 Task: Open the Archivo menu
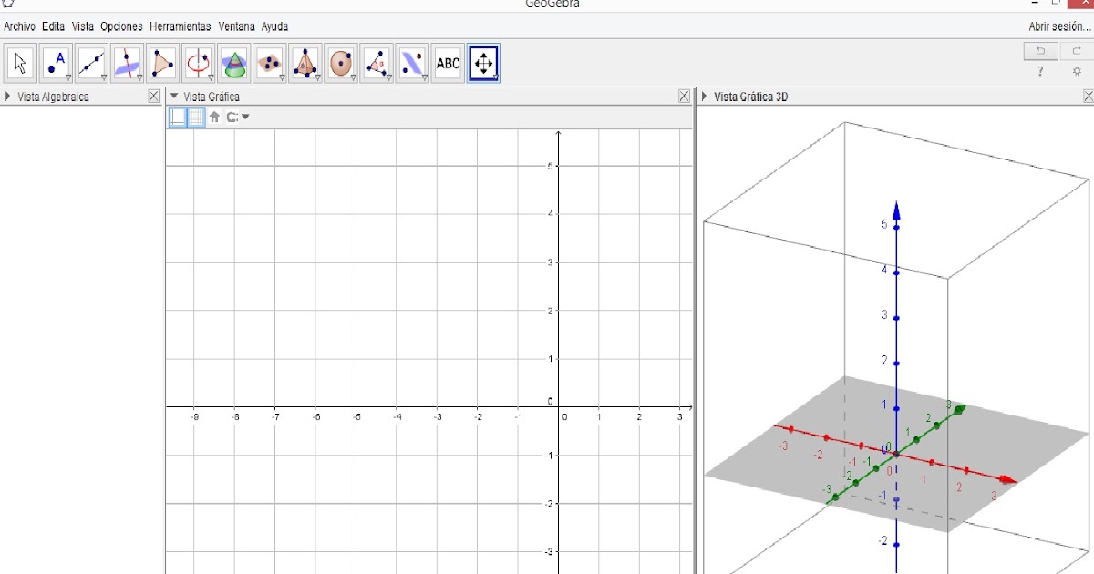[x=18, y=26]
